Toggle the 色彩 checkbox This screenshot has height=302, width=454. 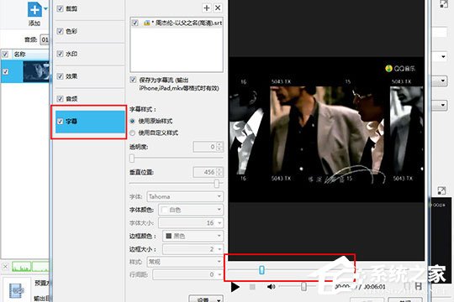click(x=60, y=31)
